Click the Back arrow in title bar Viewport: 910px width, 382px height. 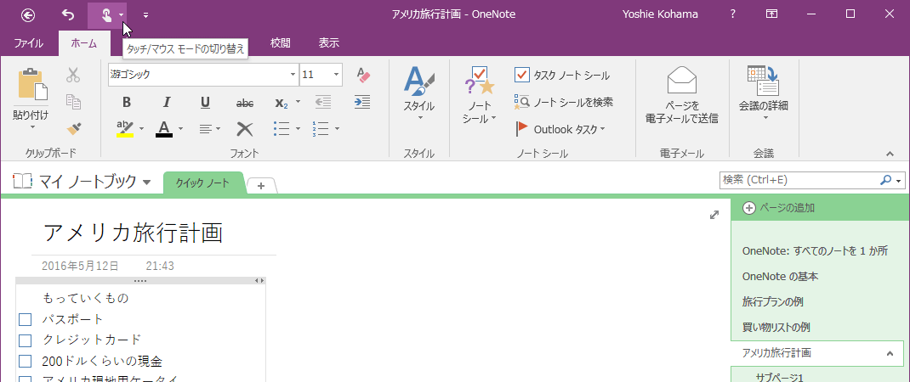pos(28,14)
